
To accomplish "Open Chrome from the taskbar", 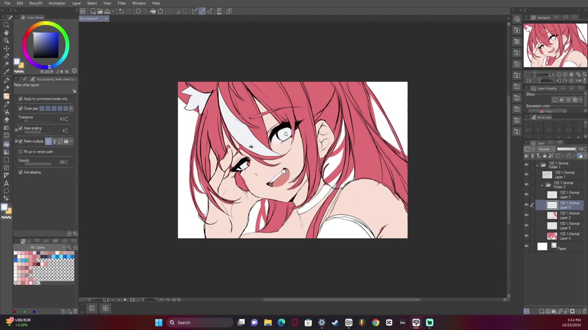I will click(375, 322).
